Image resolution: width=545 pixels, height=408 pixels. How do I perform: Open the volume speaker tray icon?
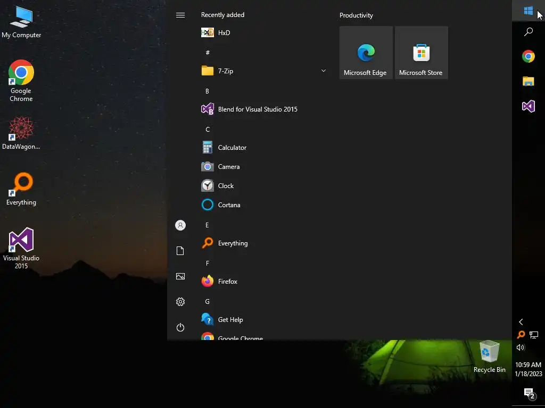point(521,347)
